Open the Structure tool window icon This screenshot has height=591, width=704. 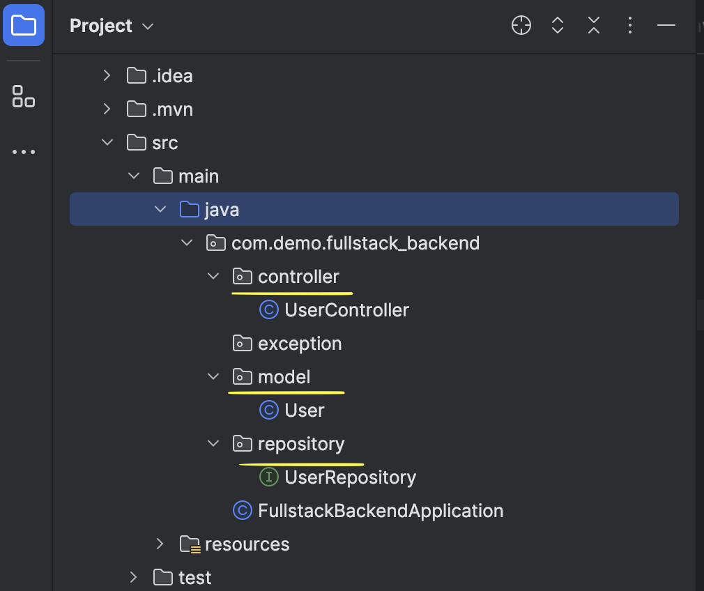pyautogui.click(x=24, y=96)
